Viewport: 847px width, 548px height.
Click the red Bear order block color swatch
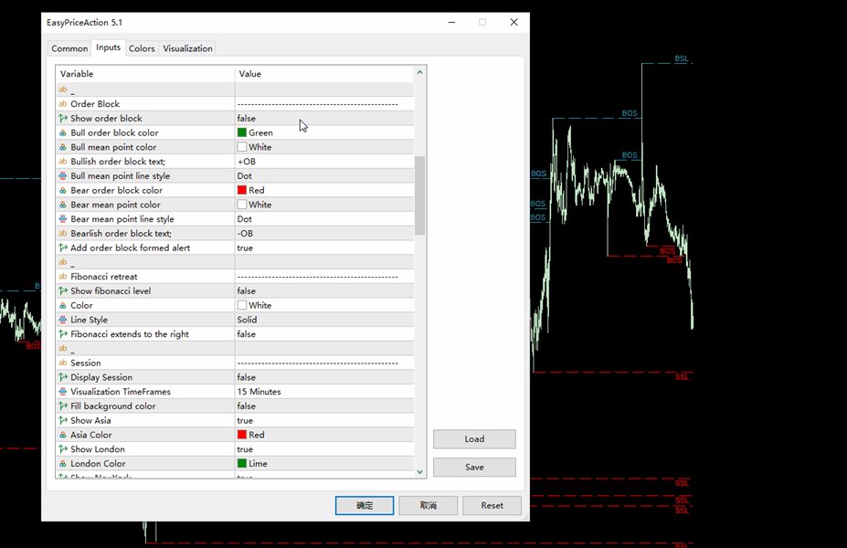242,191
